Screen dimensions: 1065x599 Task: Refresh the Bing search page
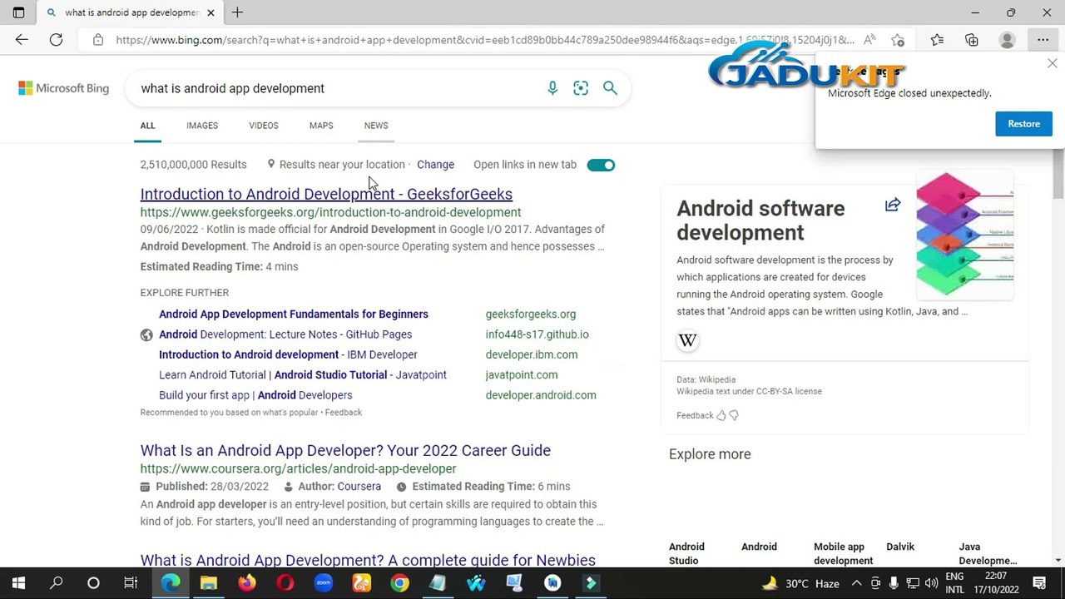(x=56, y=40)
